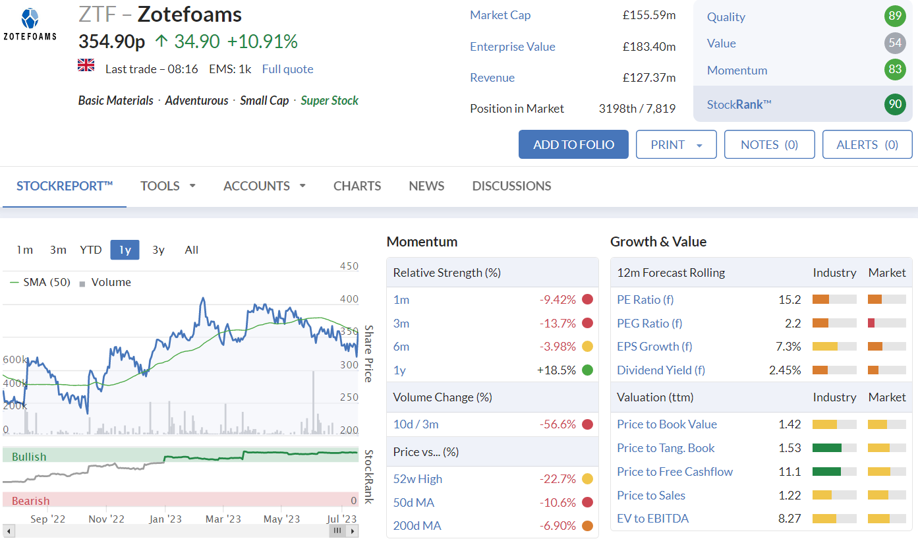The height and width of the screenshot is (545, 918).
Task: Click the 10d / 3m volume change link
Action: click(416, 424)
